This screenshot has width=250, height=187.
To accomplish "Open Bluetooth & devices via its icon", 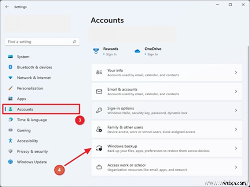I will click(x=10, y=67).
